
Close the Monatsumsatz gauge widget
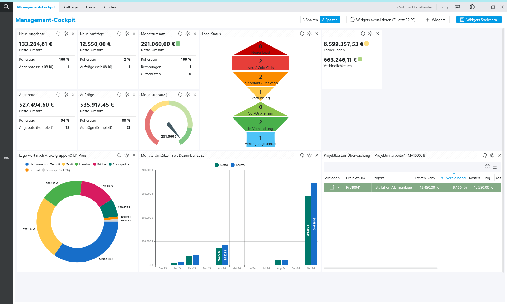tap(195, 94)
